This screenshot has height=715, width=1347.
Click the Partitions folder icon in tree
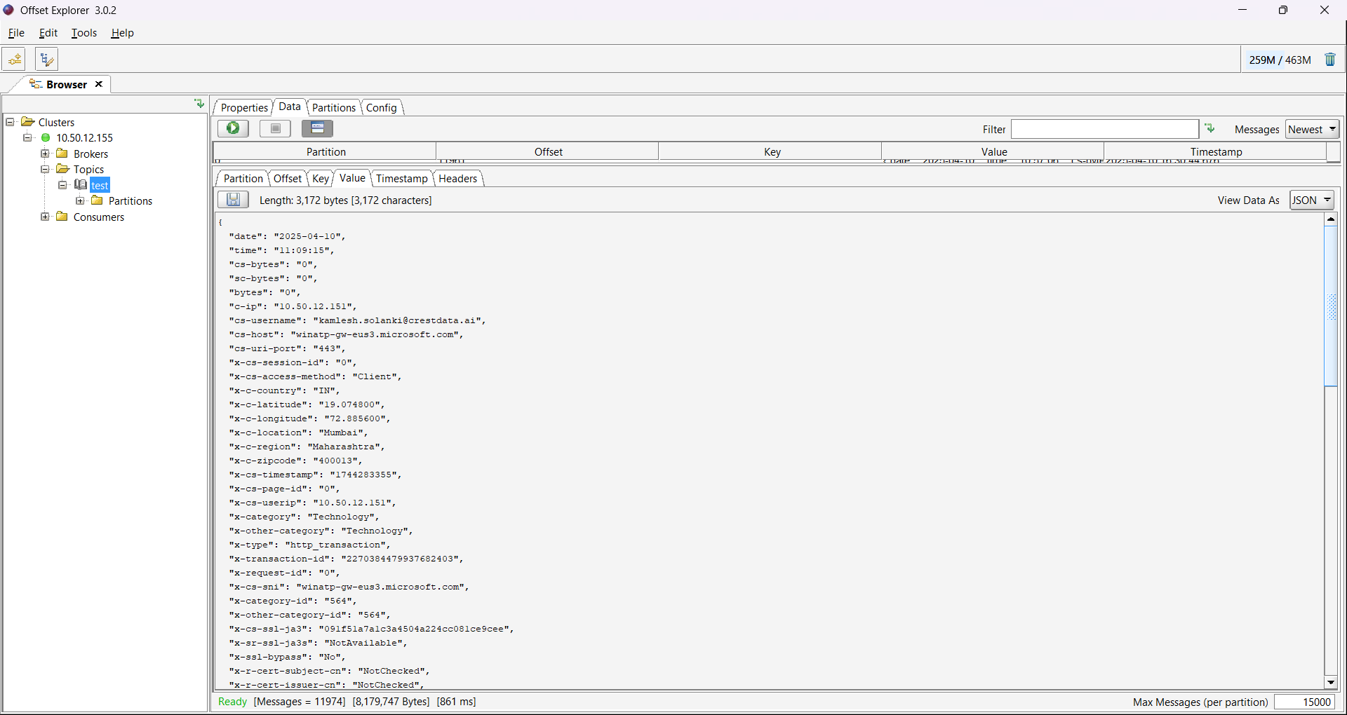98,200
